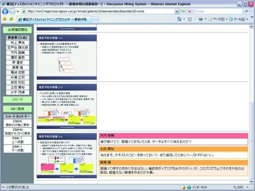Click the 100% zoom level button

[238, 187]
